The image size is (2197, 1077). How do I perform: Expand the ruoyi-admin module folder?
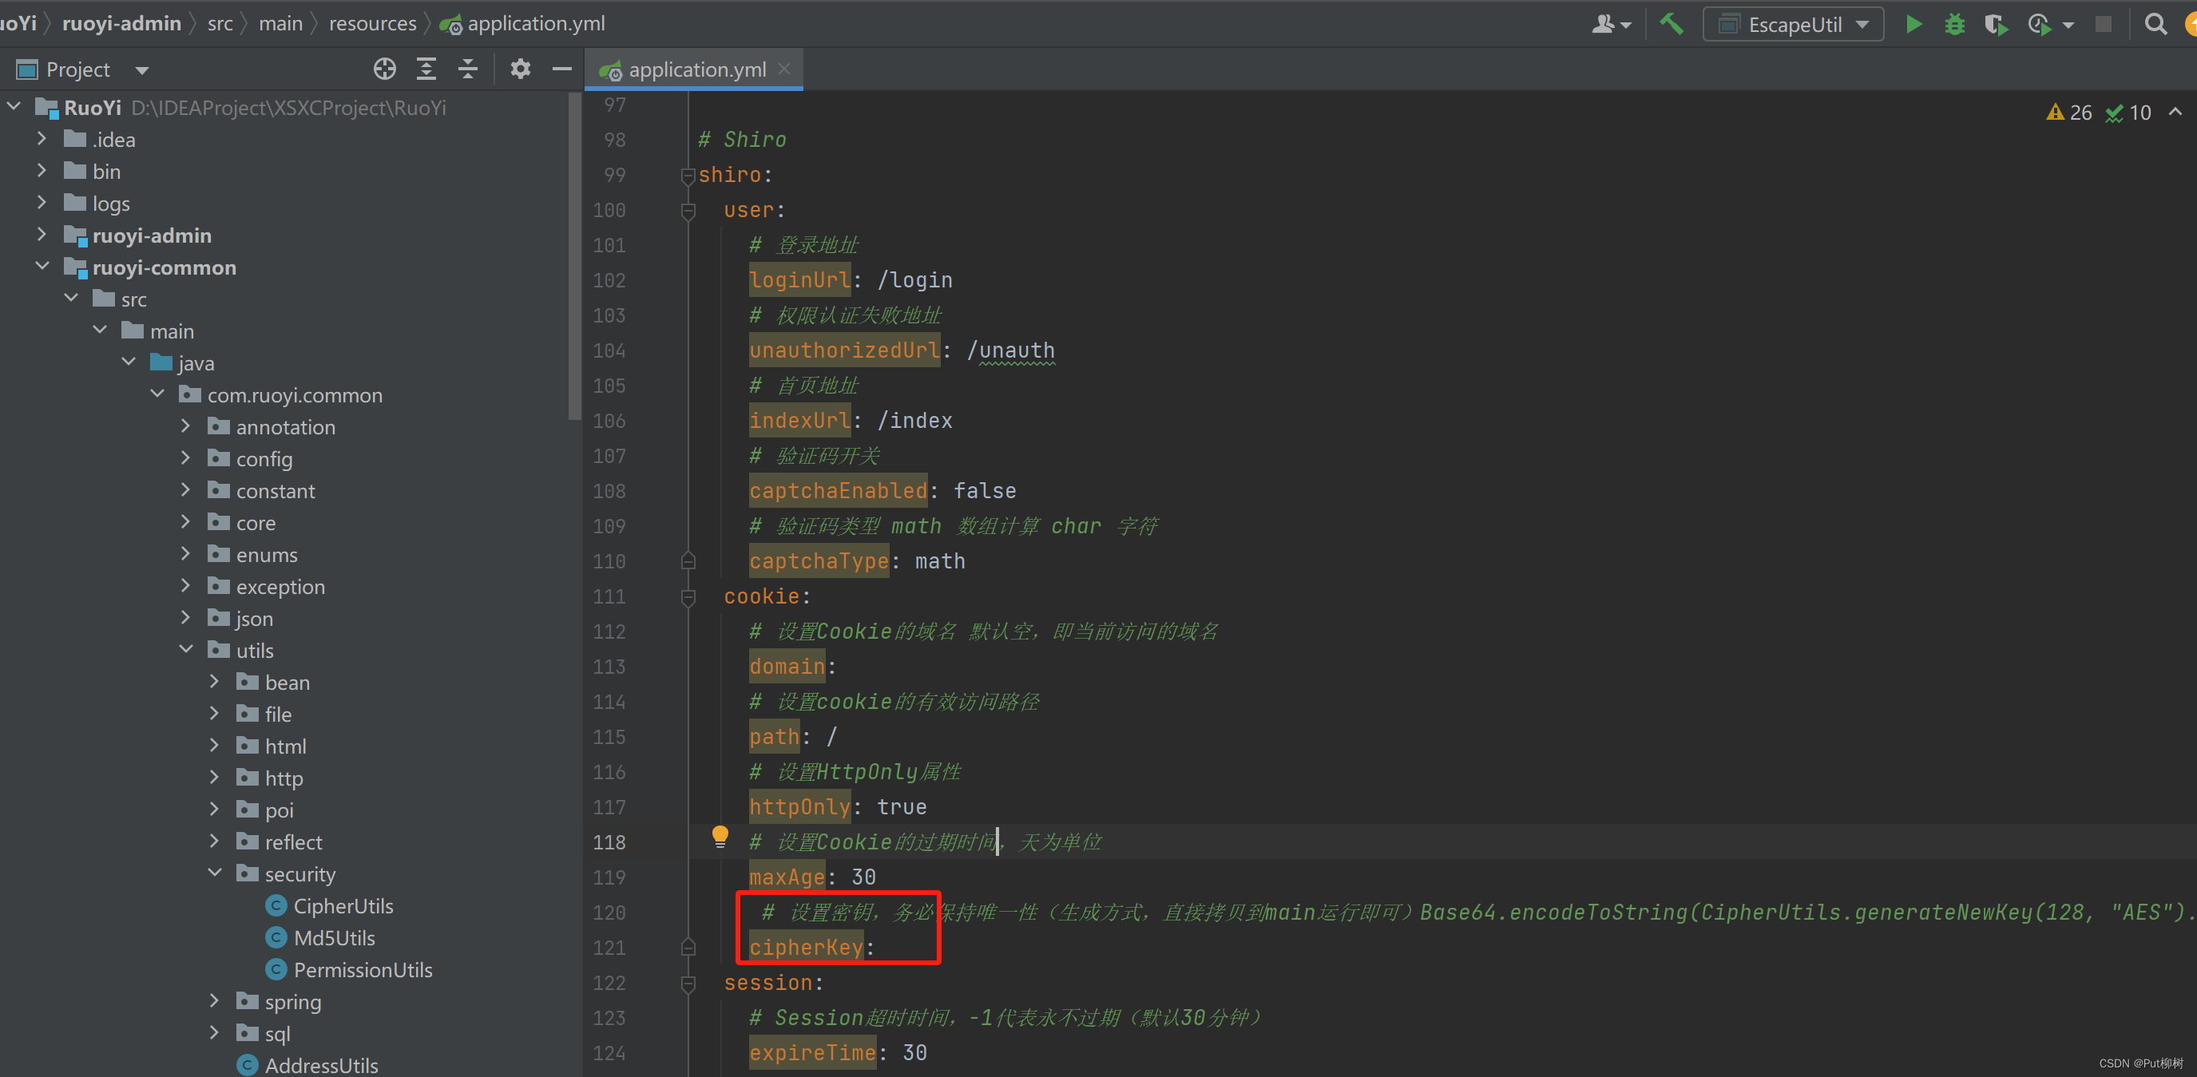tap(42, 235)
